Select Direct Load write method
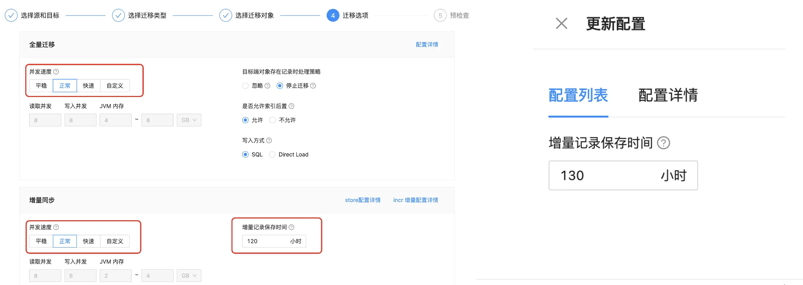The image size is (803, 285). click(272, 154)
